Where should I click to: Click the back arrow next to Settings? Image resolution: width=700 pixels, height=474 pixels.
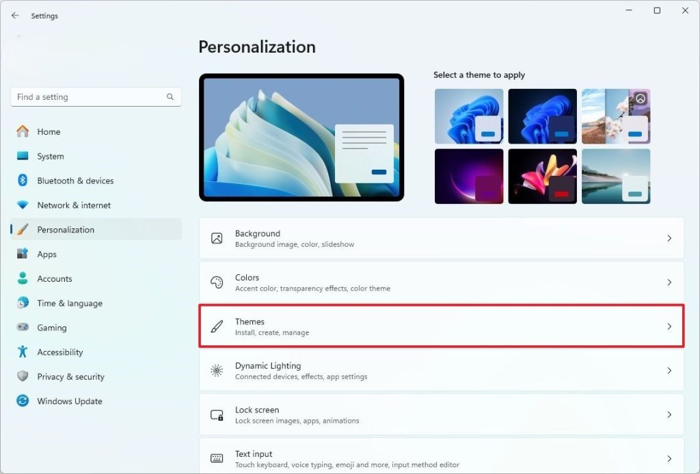(x=15, y=16)
